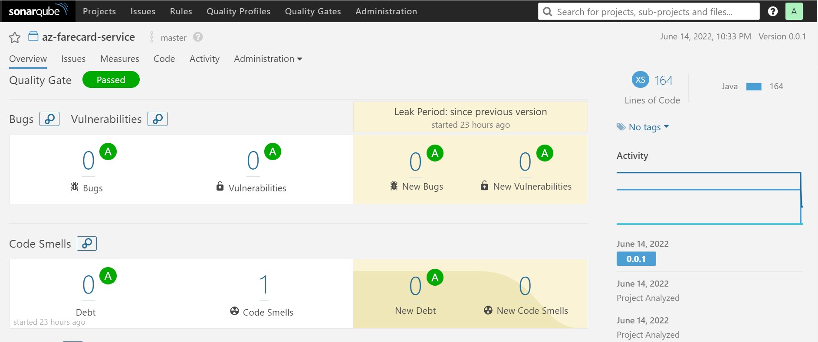Click the New Debt value 0
This screenshot has height=342, width=818.
click(415, 286)
